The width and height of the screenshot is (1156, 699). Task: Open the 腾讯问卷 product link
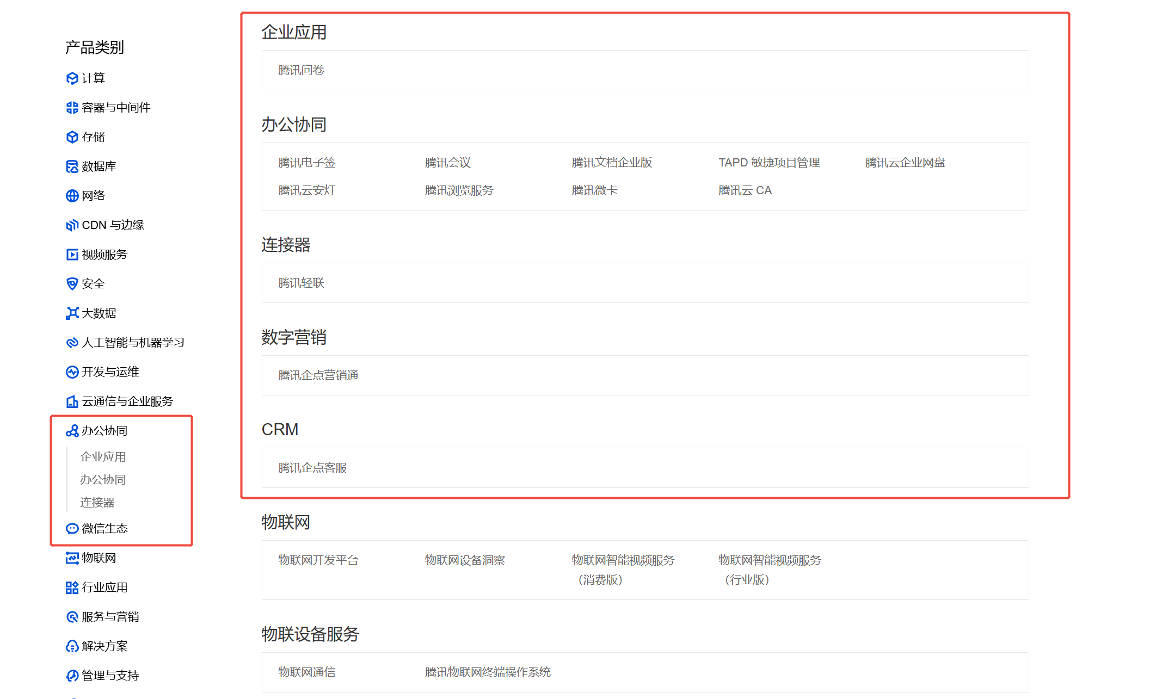[301, 70]
